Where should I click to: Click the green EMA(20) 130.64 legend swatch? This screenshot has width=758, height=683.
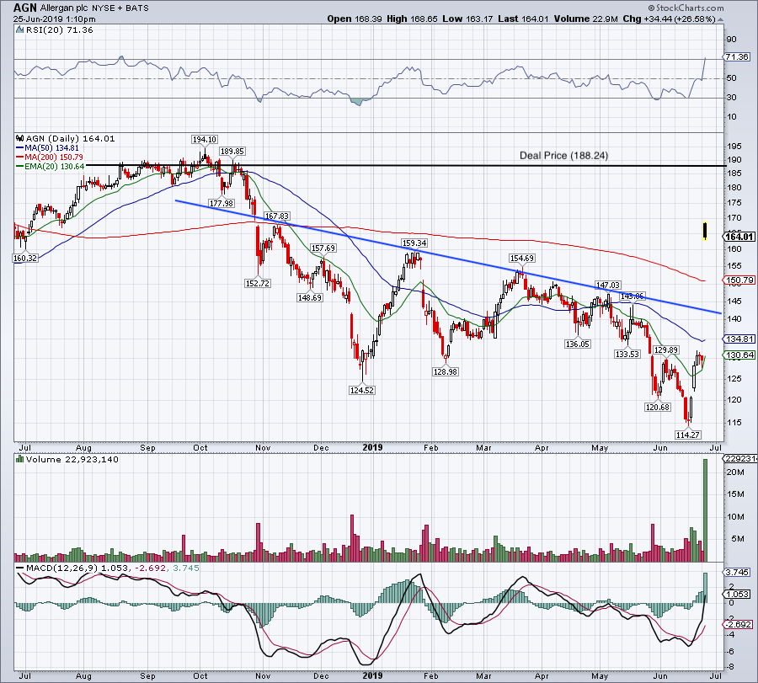20,166
